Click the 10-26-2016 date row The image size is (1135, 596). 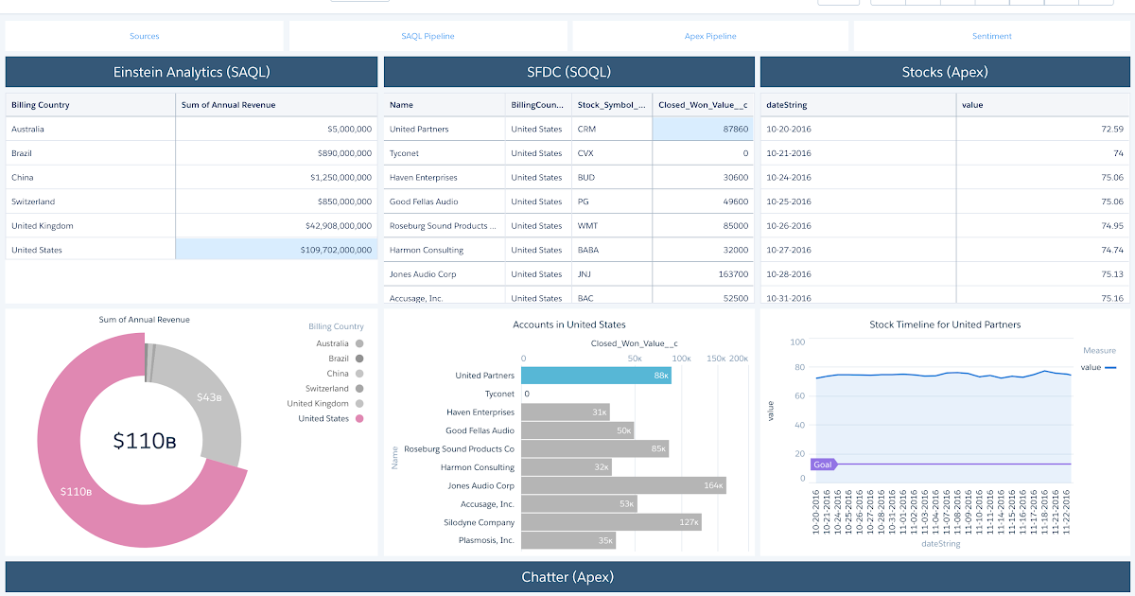coord(946,226)
